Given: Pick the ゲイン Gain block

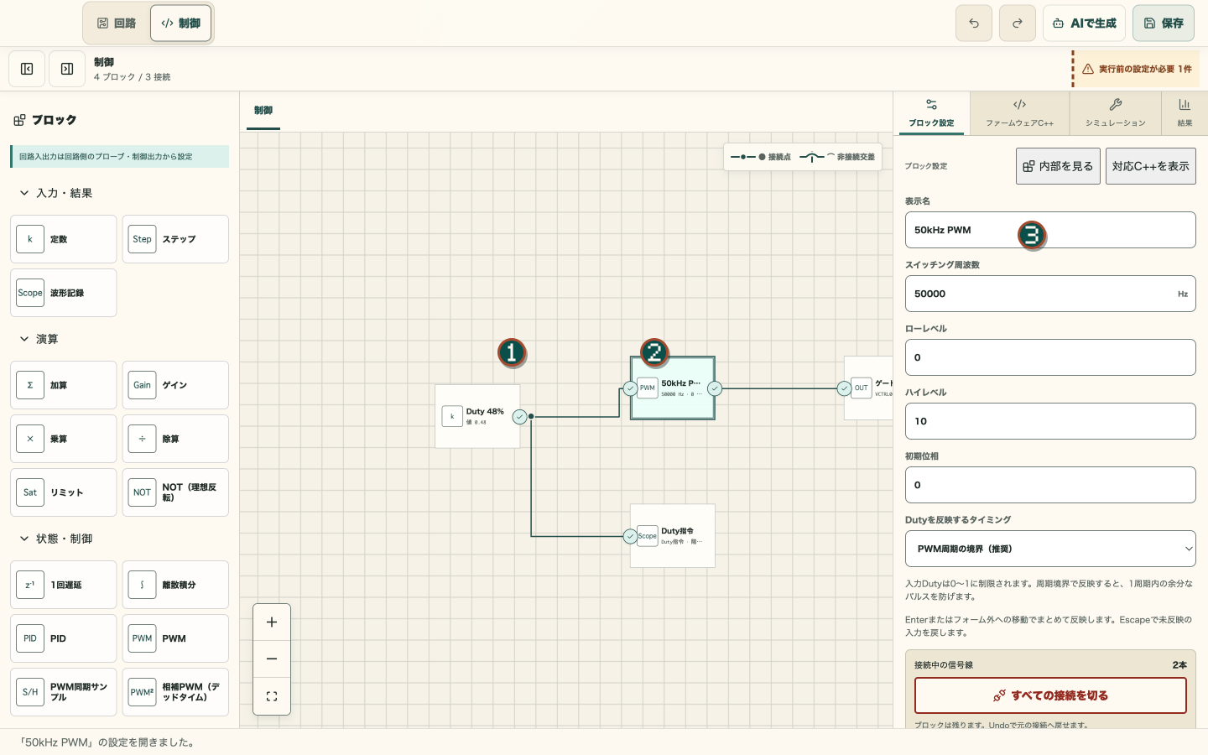Looking at the screenshot, I should point(175,385).
